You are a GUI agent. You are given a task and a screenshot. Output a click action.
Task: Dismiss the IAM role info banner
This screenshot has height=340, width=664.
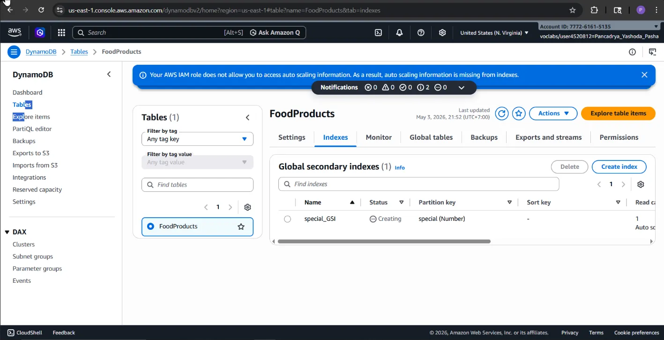(644, 75)
